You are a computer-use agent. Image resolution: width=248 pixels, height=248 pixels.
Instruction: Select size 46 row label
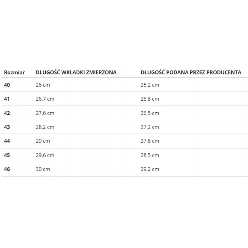click(7, 169)
